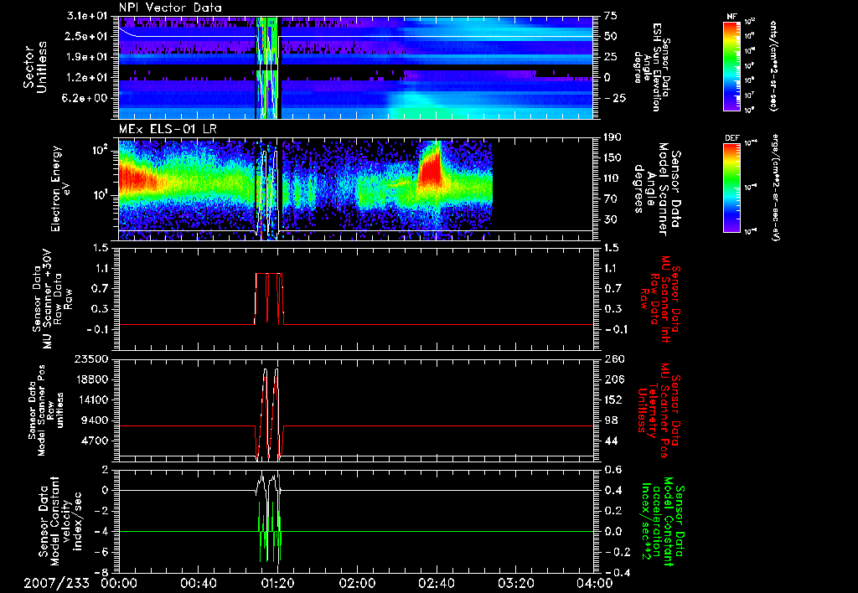Click the red electron burst in ELS spectrogram

430,169
